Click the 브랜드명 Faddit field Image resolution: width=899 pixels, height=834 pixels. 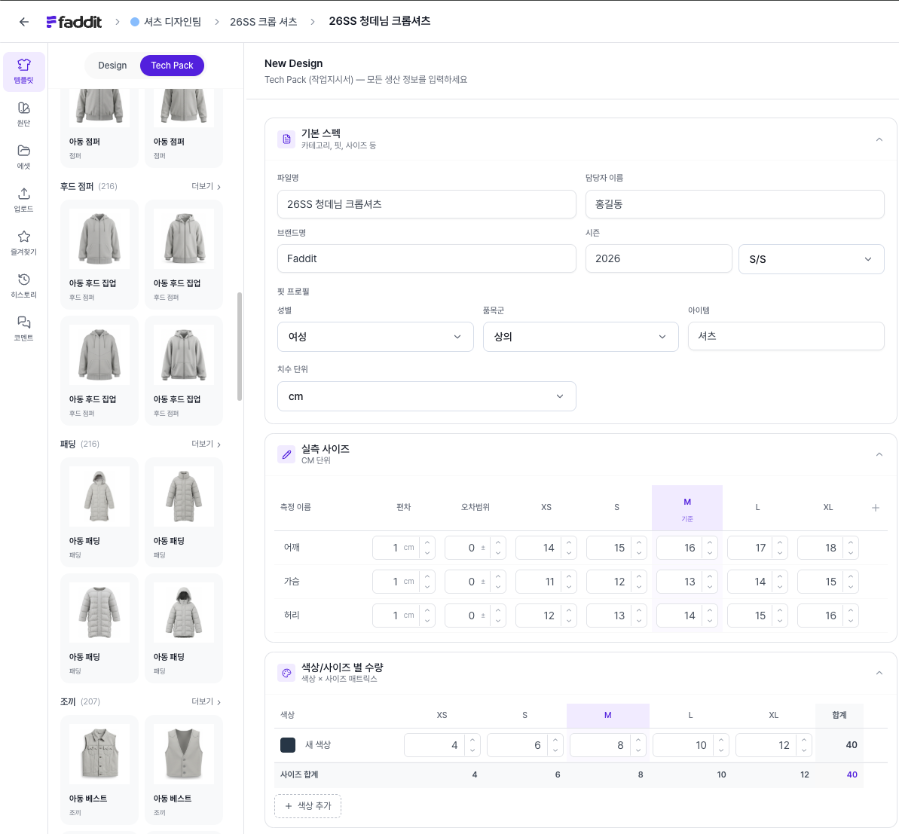coord(427,258)
